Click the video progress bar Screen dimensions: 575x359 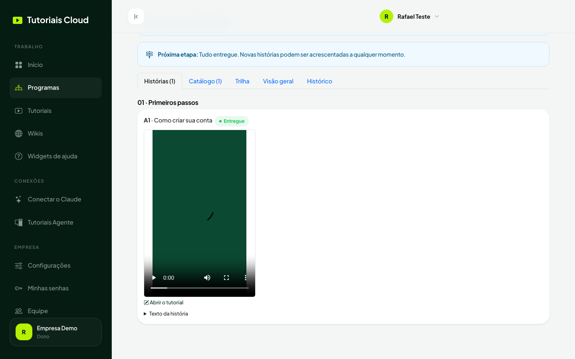point(200,288)
